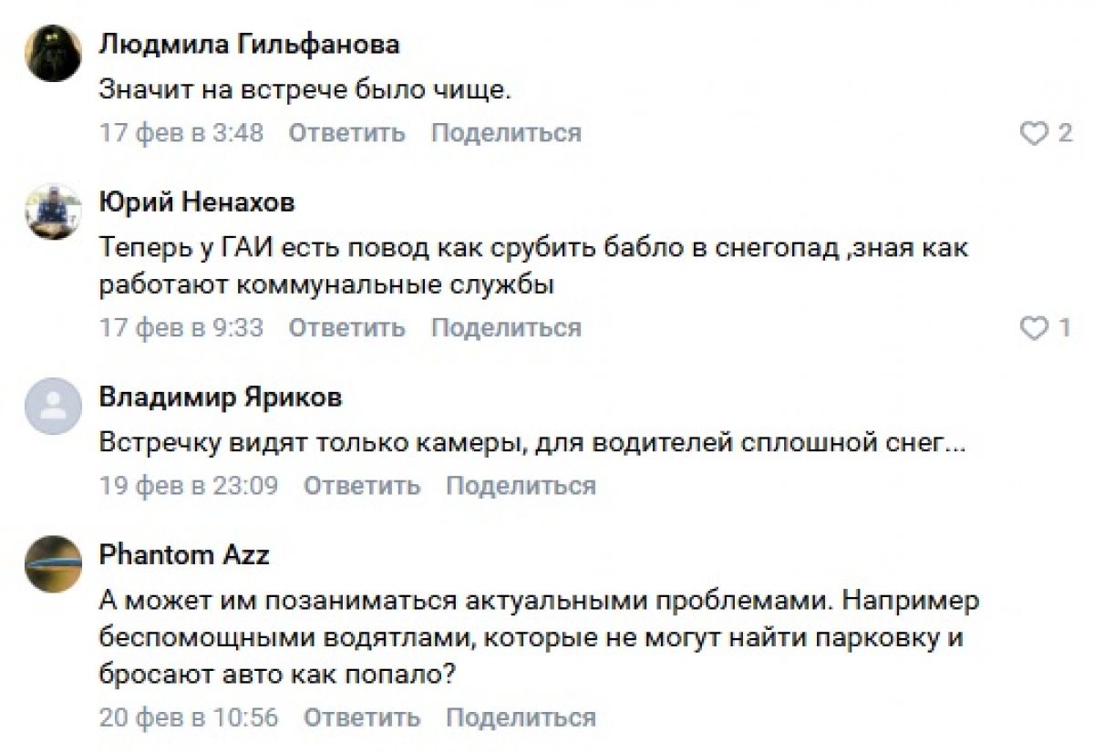This screenshot has height=753, width=1094.
Task: Like Людмила Гильфанова's comment with heart icon
Action: (1034, 134)
